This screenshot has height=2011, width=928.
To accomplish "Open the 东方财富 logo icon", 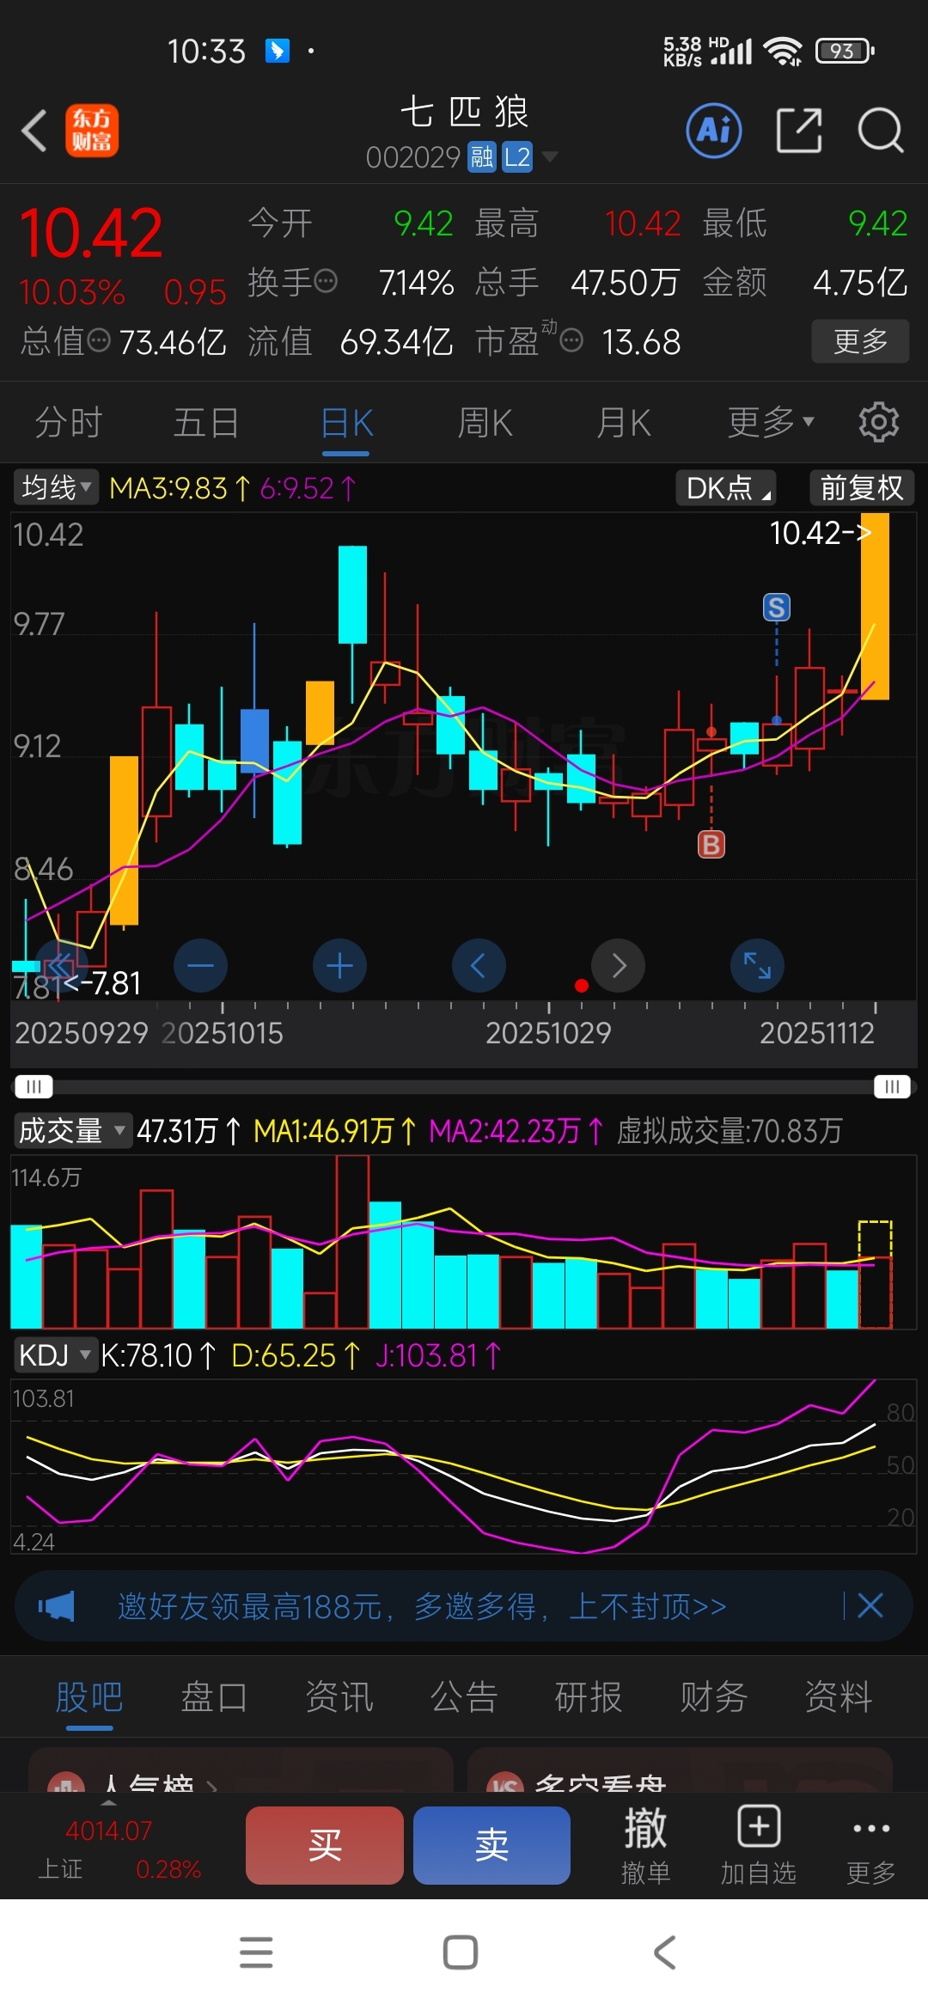I will click(92, 131).
